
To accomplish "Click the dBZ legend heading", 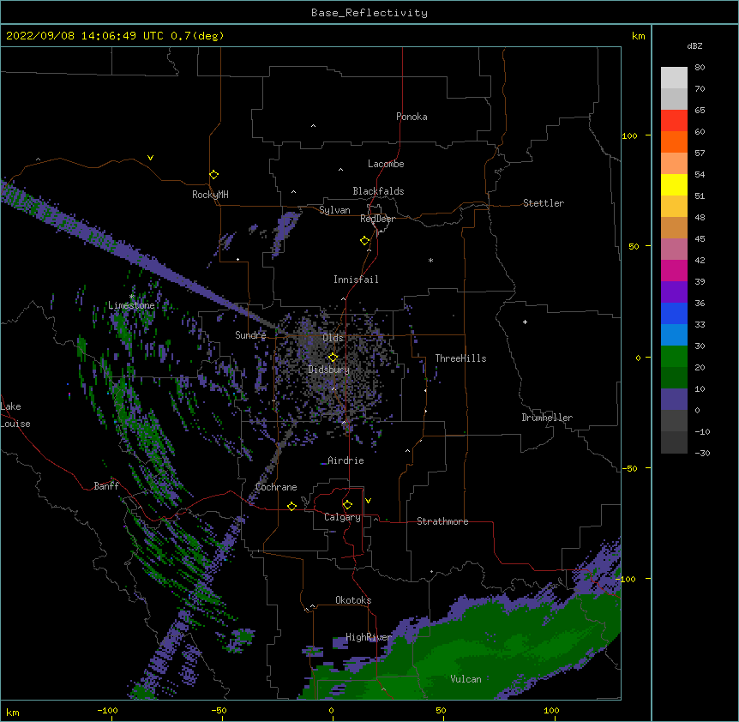I will click(694, 45).
